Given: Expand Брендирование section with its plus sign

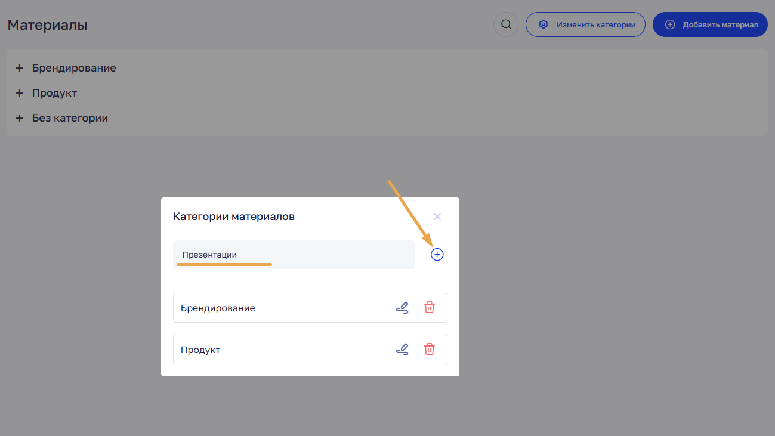Looking at the screenshot, I should pos(19,68).
